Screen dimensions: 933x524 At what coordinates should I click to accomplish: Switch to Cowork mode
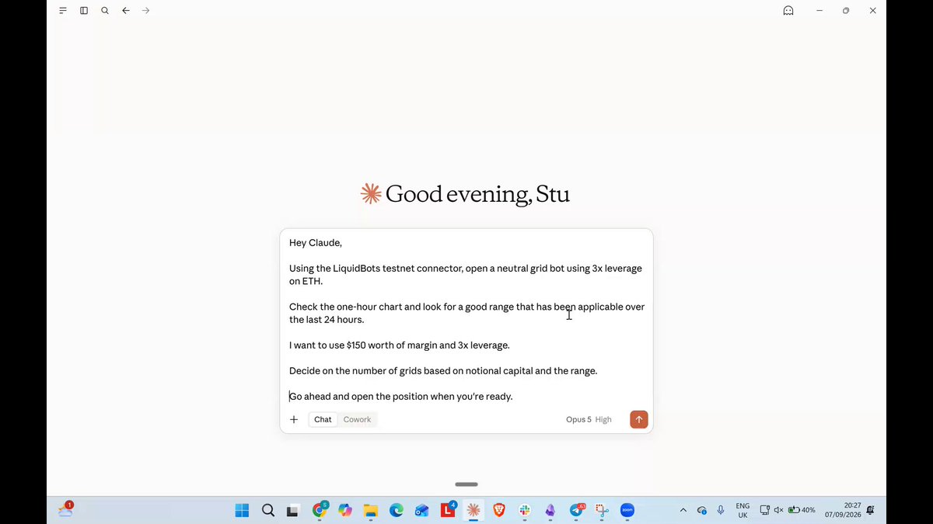pos(358,419)
